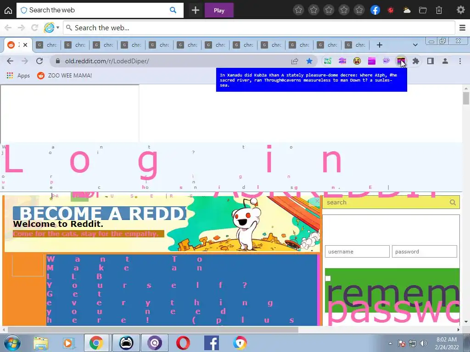Open the 8:02 AM clock in the tray
The height and width of the screenshot is (352, 470).
446,343
